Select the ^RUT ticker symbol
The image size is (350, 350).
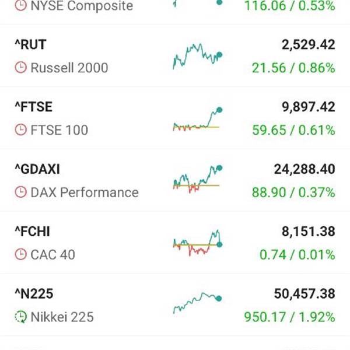click(x=30, y=45)
